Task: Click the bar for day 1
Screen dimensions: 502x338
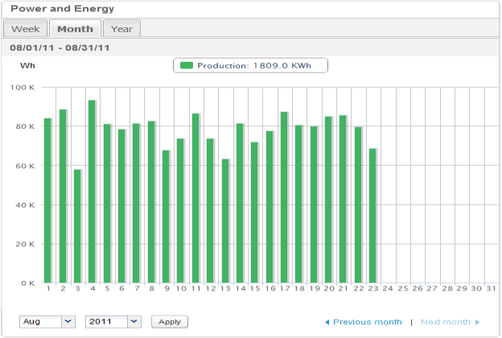Action: tap(47, 200)
